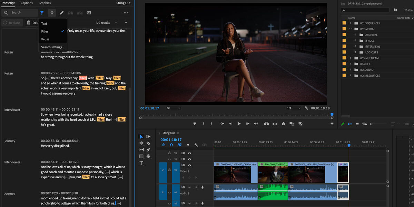
Task: Select the Type tool
Action: click(x=141, y=163)
